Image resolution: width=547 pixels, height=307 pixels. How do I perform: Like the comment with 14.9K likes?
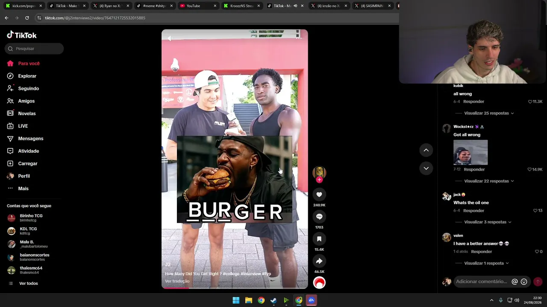(529, 169)
